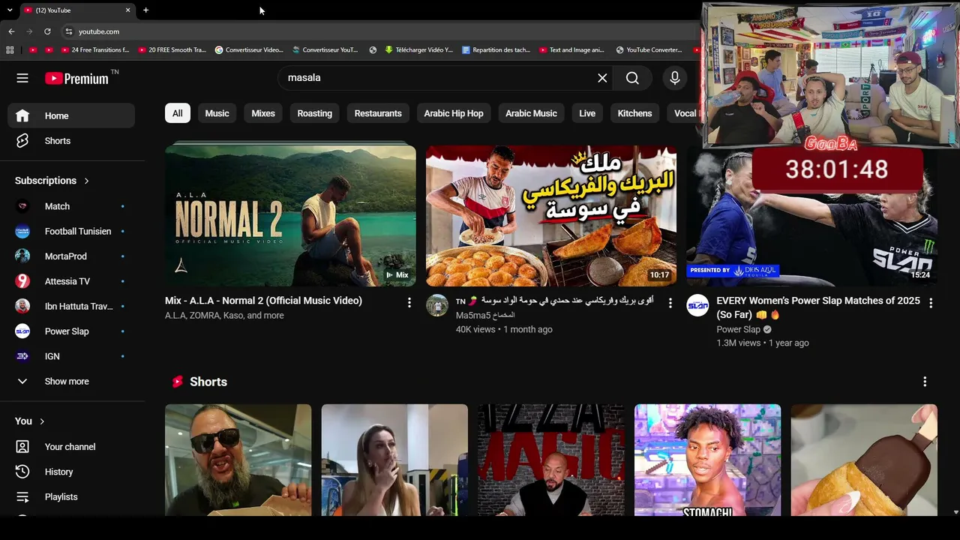Open the Sousse brik food video thumbnail
The width and height of the screenshot is (960, 540).
(551, 216)
